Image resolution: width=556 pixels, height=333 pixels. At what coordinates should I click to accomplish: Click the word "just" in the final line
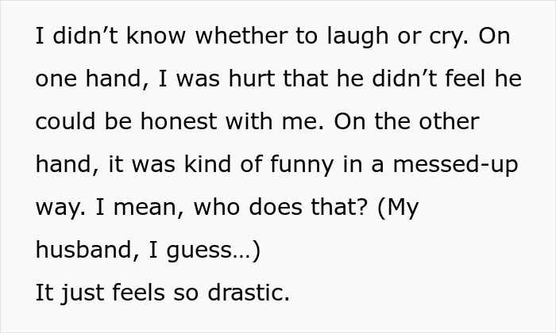(83, 294)
